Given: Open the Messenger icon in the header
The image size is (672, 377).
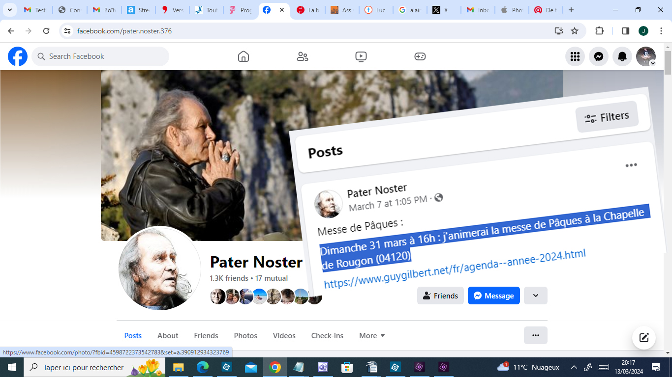Looking at the screenshot, I should (599, 56).
